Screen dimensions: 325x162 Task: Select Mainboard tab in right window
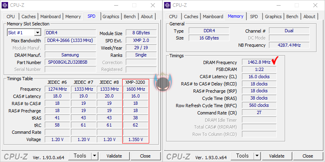tap(213, 17)
